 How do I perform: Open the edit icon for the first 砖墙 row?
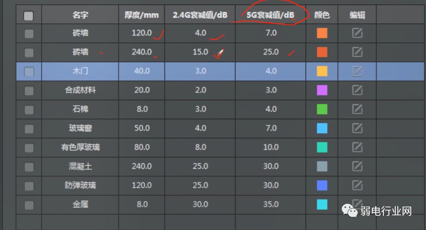tap(357, 33)
